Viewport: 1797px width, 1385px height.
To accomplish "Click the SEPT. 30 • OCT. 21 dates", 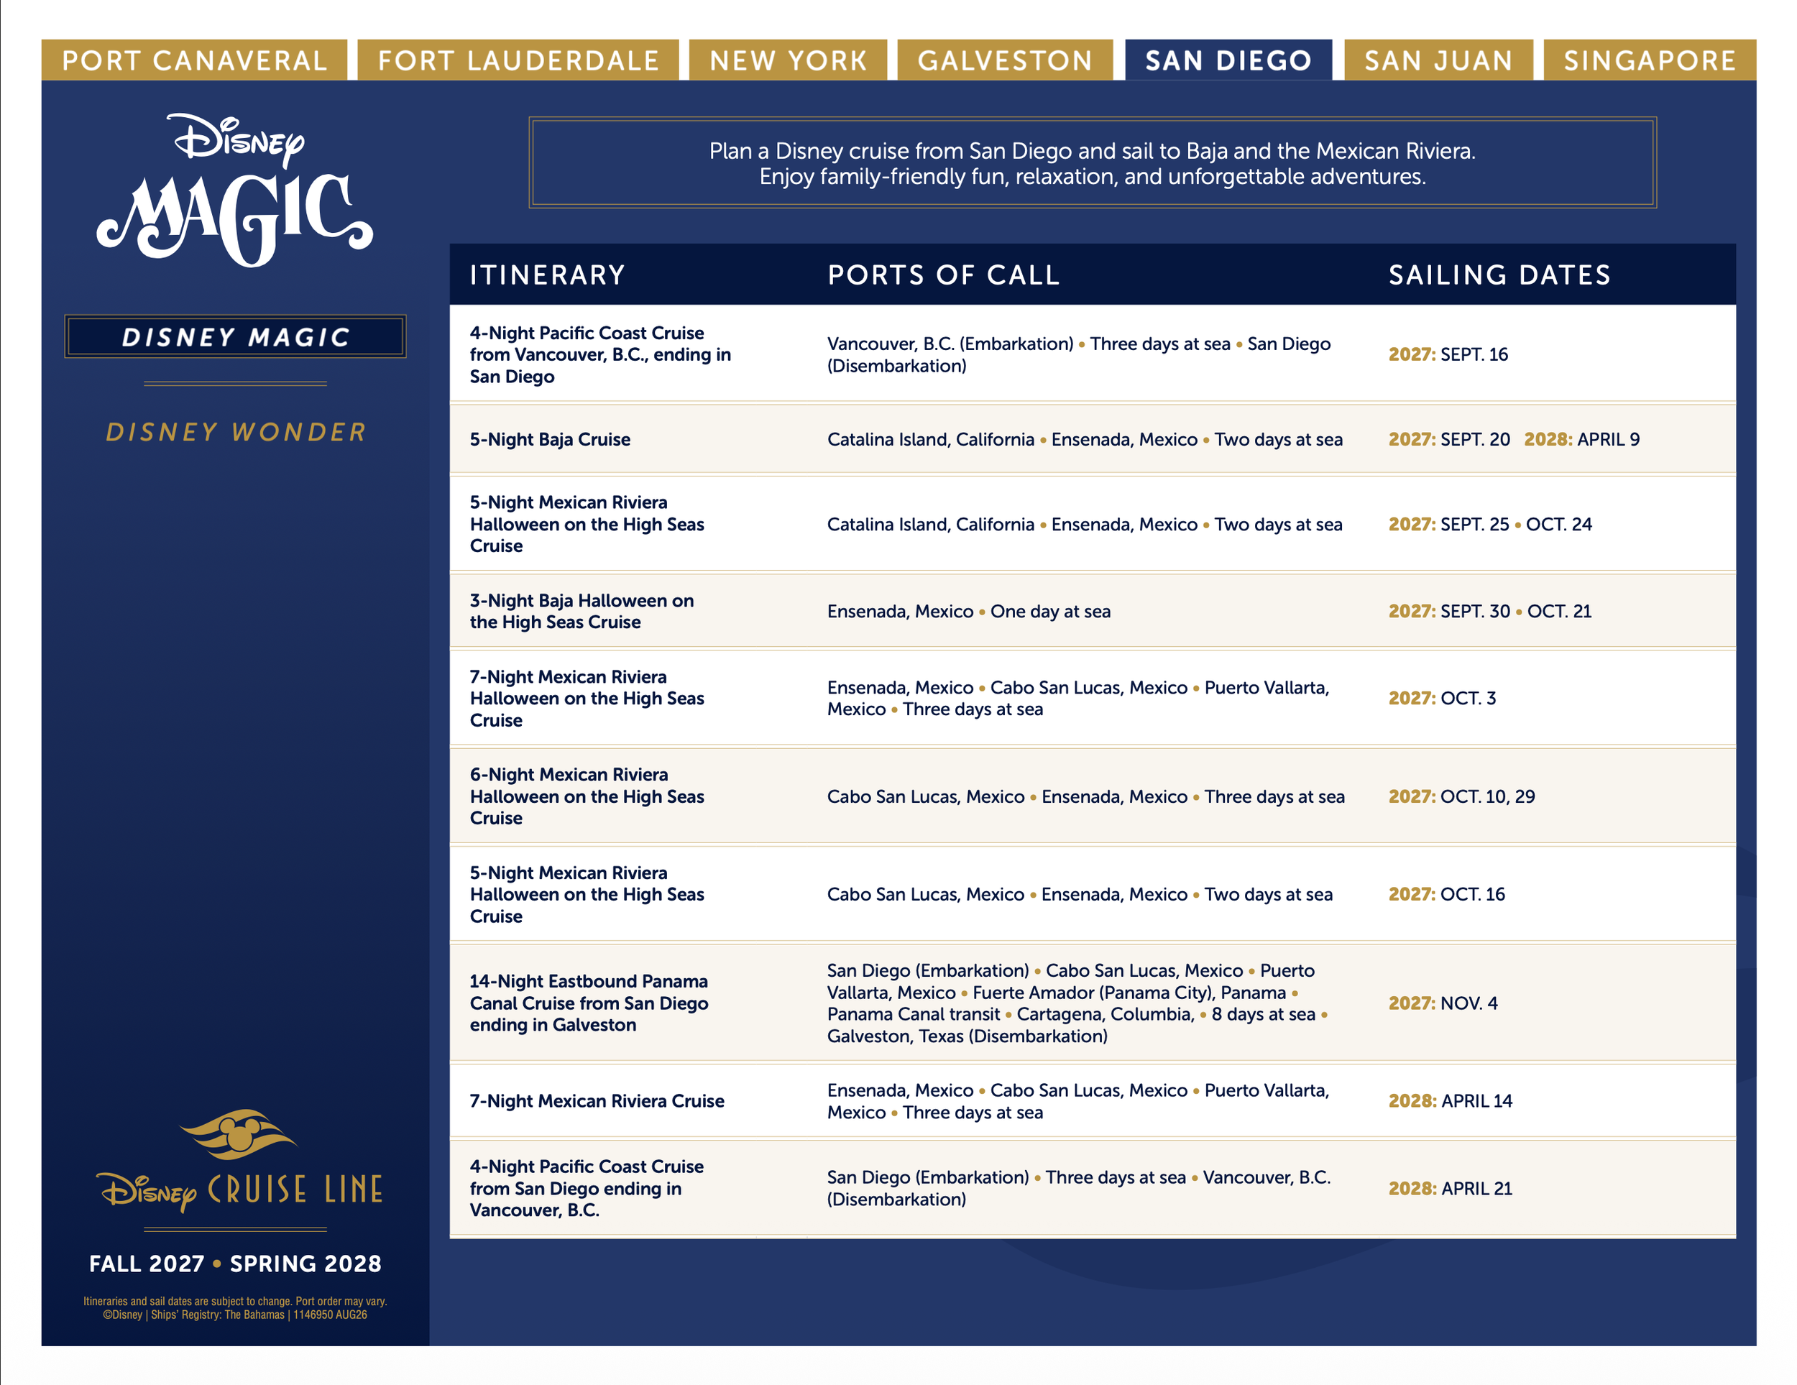I will (x=1516, y=612).
